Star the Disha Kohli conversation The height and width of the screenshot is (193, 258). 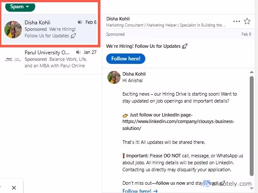(x=247, y=21)
